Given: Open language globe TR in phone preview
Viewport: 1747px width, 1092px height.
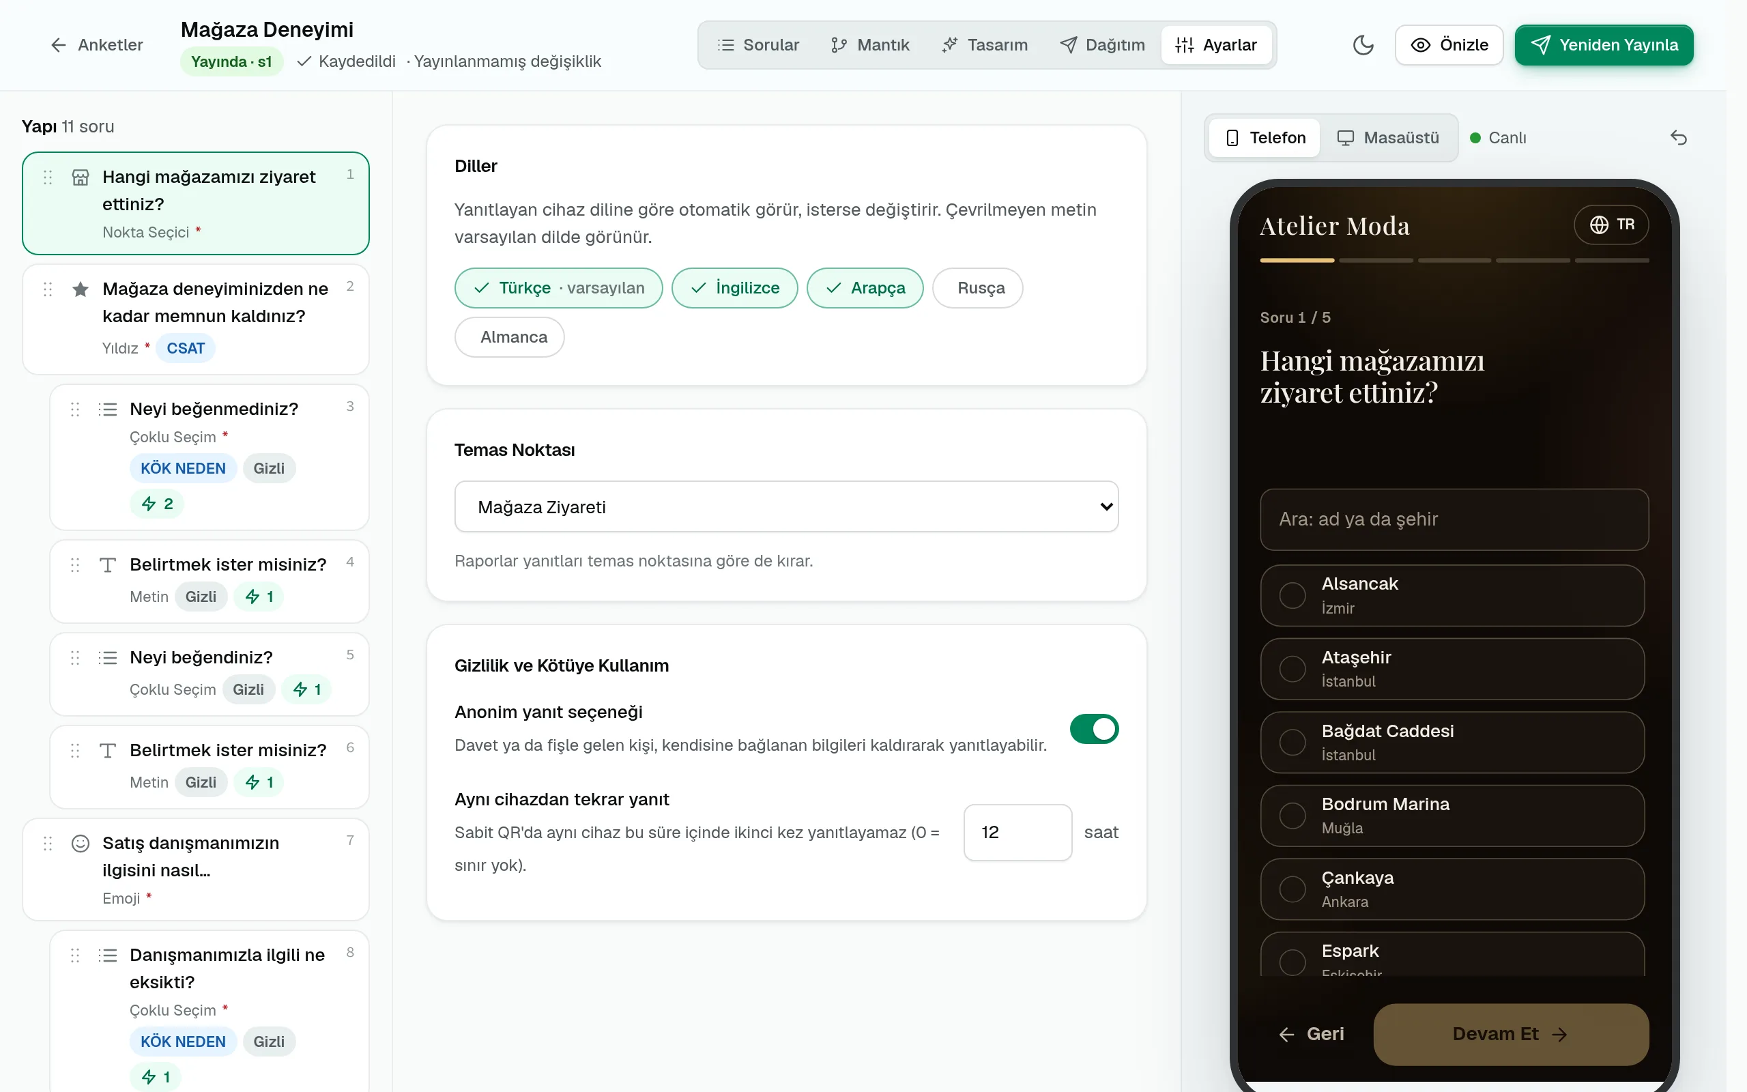Looking at the screenshot, I should 1611,225.
